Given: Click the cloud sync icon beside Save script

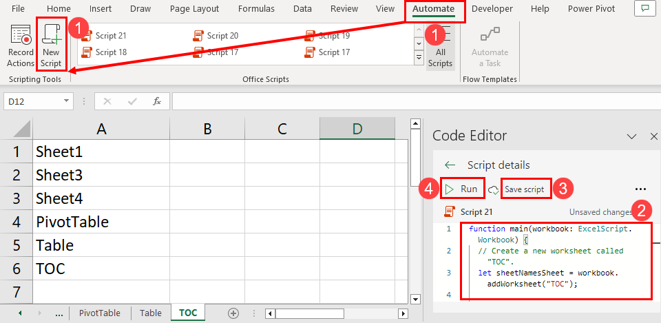Looking at the screenshot, I should [493, 190].
